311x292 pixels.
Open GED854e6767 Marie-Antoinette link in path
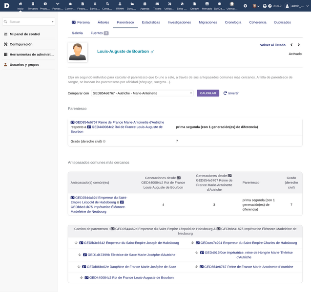tap(246, 267)
